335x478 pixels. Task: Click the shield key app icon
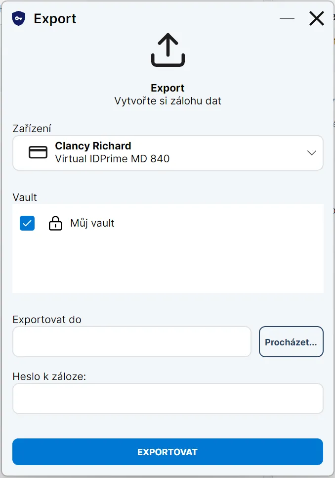(18, 18)
